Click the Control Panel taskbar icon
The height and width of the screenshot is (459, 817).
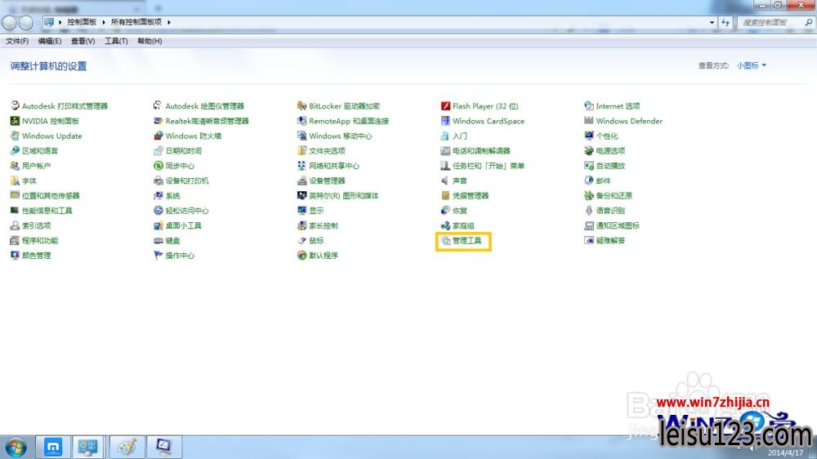[x=89, y=447]
